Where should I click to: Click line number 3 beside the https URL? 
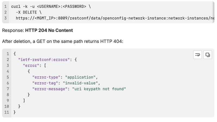5,18
